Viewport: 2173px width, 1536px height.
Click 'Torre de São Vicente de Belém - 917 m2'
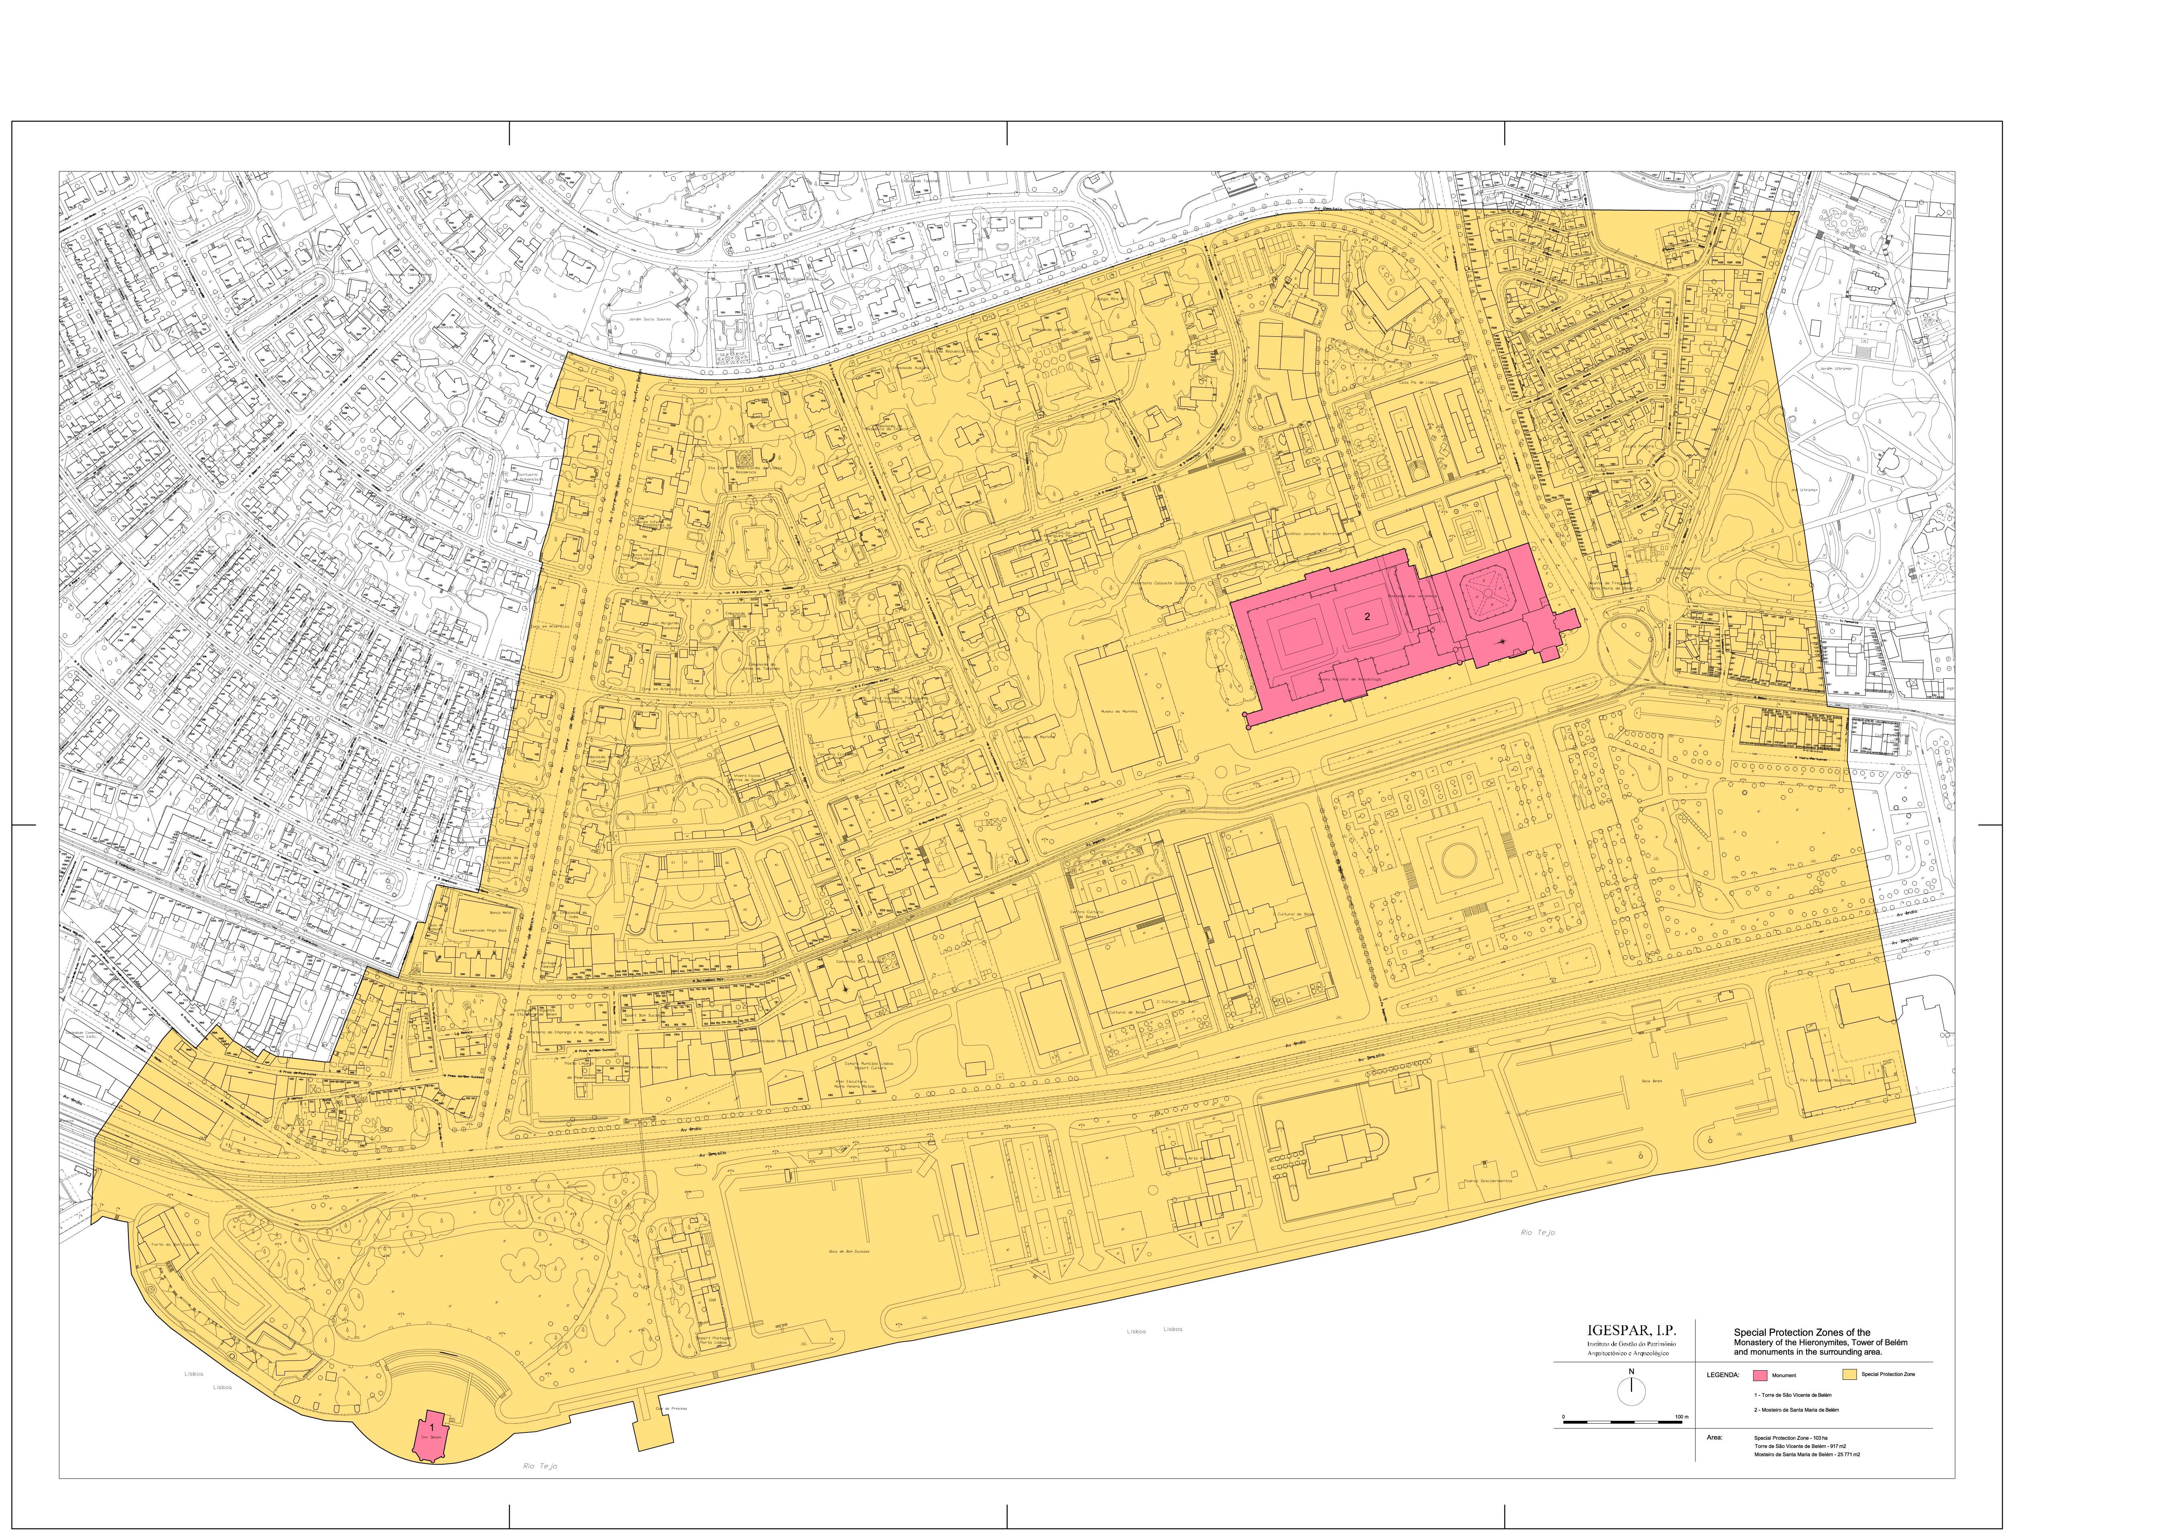1800,1446
